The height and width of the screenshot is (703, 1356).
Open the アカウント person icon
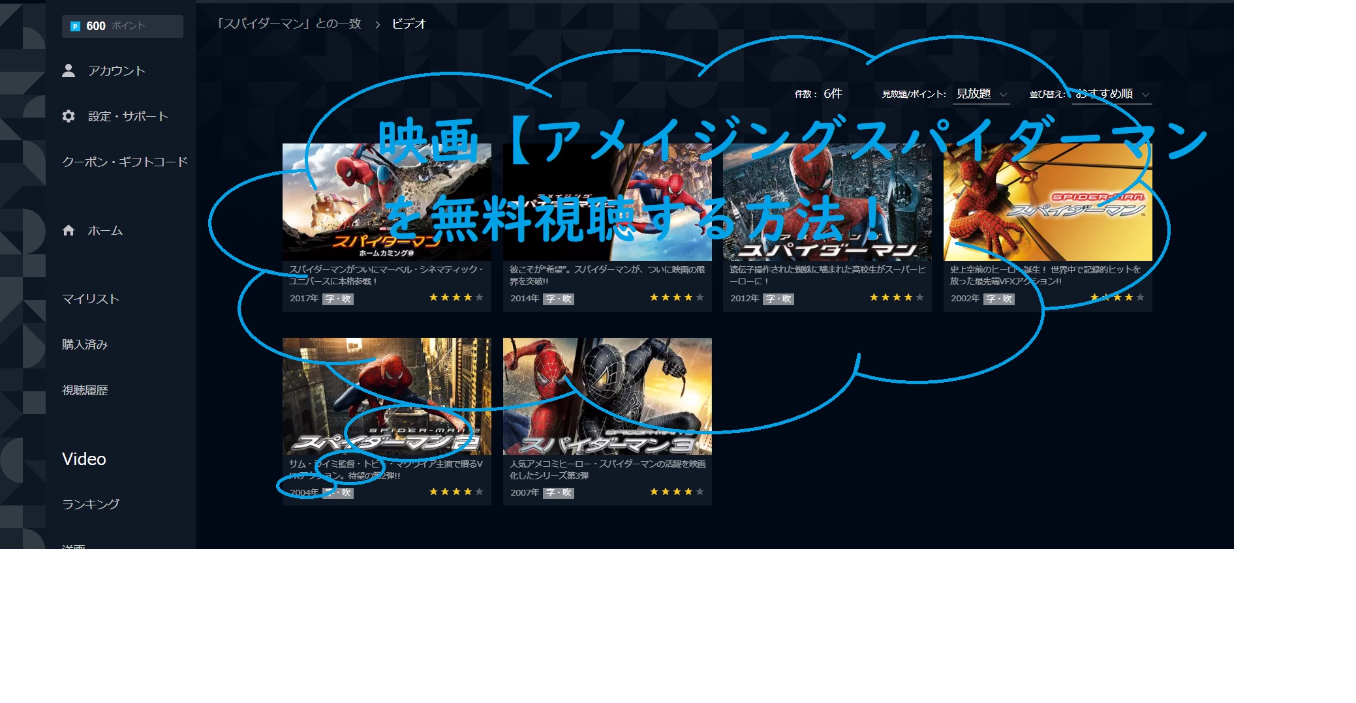(69, 70)
